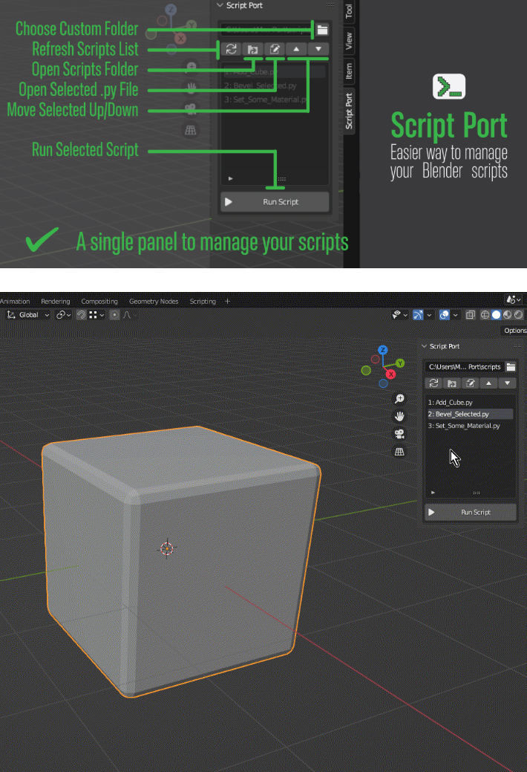Switch to Rendering workspace tab
This screenshot has width=527, height=772.
pos(56,302)
